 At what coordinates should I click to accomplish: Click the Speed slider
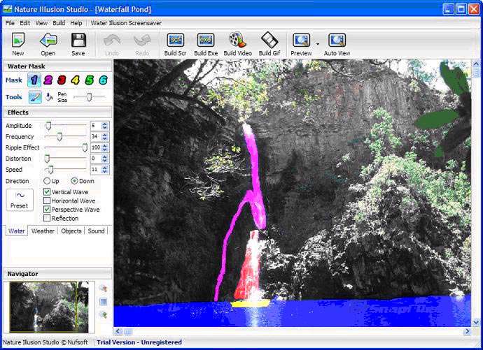(x=66, y=170)
